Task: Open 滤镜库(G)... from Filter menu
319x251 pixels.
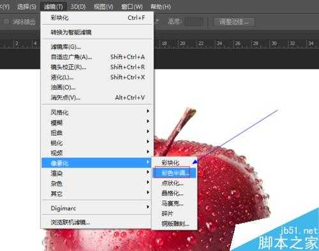Action: [x=97, y=47]
